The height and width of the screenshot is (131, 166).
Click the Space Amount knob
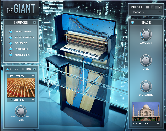(146, 34)
